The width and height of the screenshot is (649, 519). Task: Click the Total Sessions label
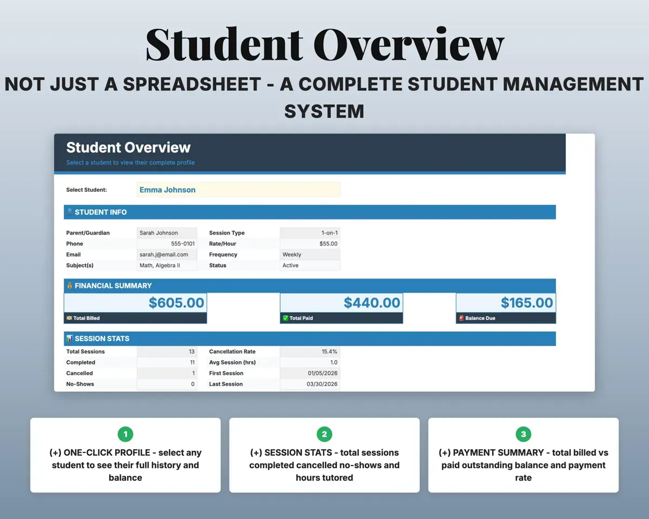pos(85,351)
